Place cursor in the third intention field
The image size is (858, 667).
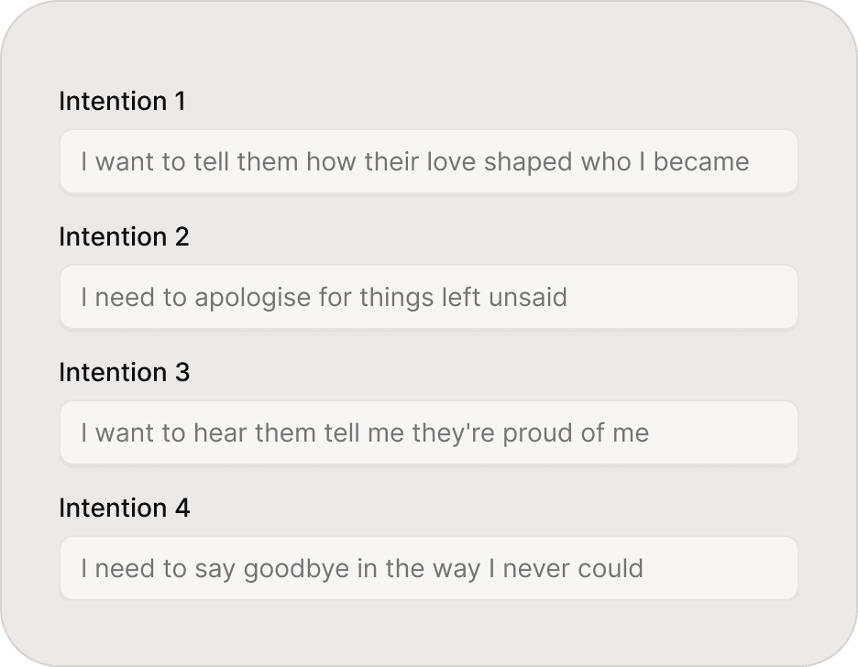[428, 433]
